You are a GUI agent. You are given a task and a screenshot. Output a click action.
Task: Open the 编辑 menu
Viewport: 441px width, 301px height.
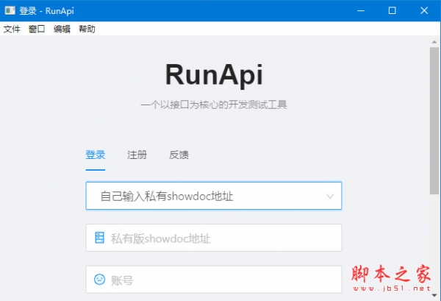coord(62,29)
